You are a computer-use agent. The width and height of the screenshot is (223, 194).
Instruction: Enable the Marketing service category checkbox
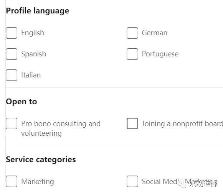click(12, 181)
